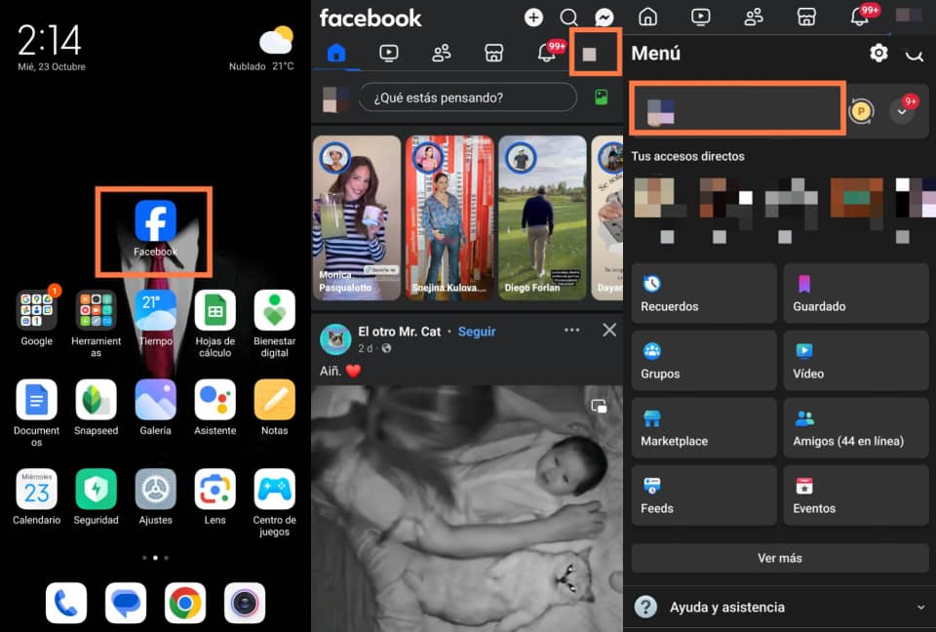This screenshot has width=936, height=632.
Task: Switch to Friends tab in feed screen
Action: (x=441, y=54)
